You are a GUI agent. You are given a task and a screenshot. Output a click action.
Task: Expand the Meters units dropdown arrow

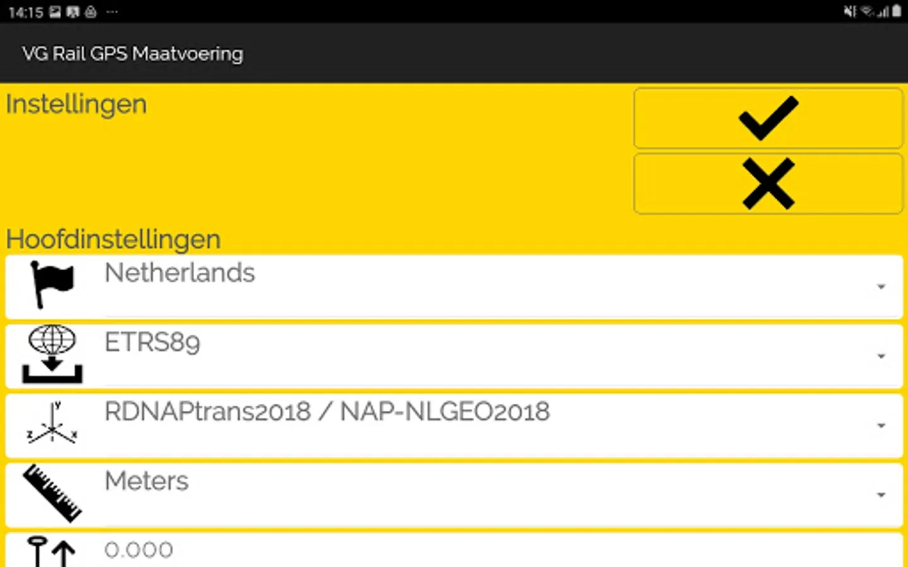click(x=881, y=495)
